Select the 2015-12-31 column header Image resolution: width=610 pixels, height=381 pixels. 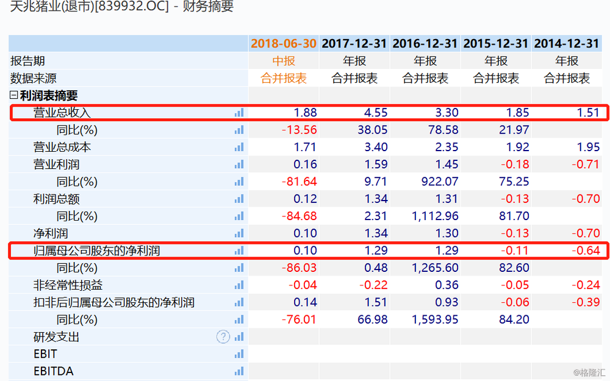pos(495,43)
